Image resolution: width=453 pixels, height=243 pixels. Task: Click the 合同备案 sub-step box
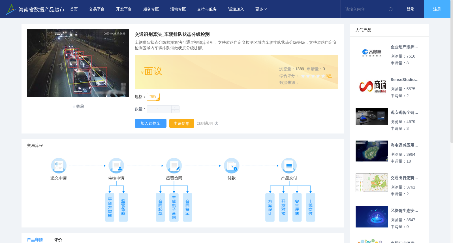[187, 207]
